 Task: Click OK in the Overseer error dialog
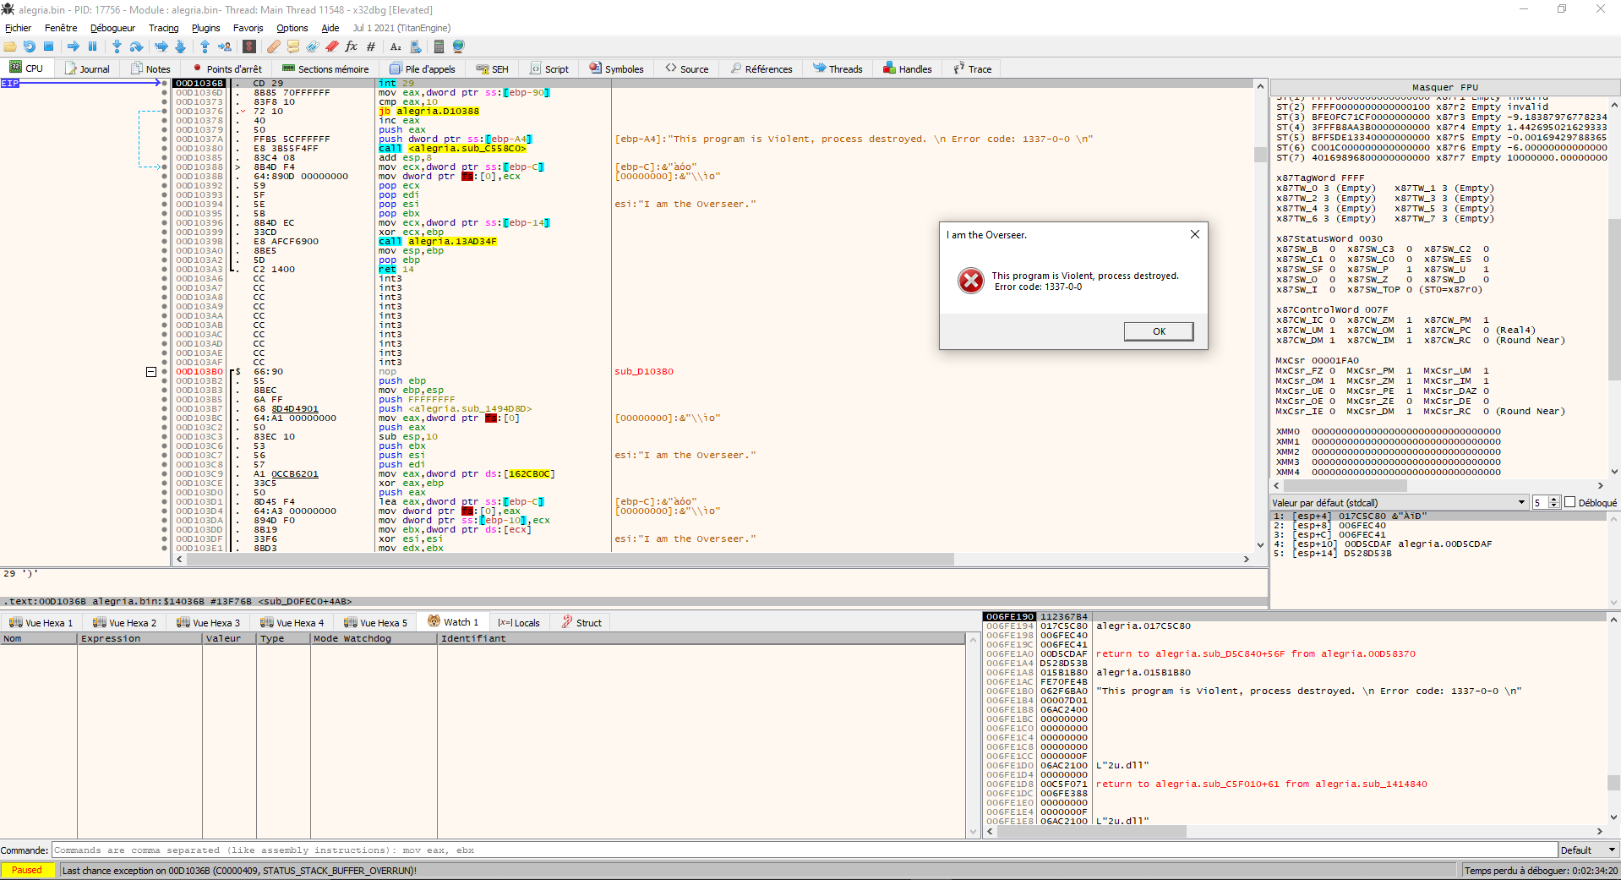(x=1159, y=331)
